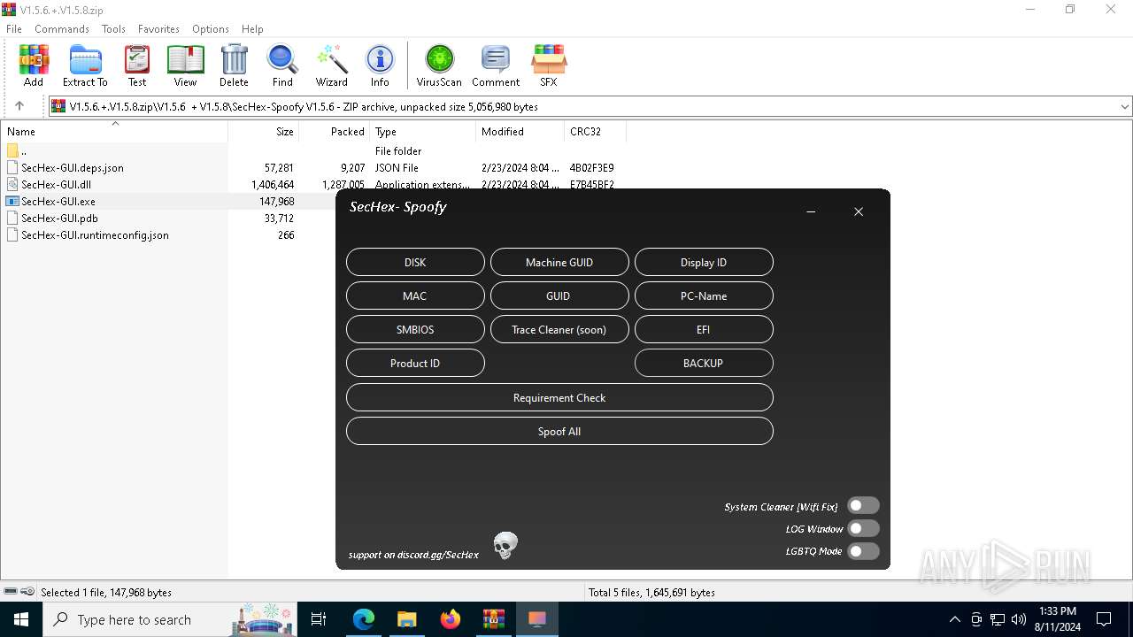
Task: Click the View toolbar icon
Action: (185, 66)
